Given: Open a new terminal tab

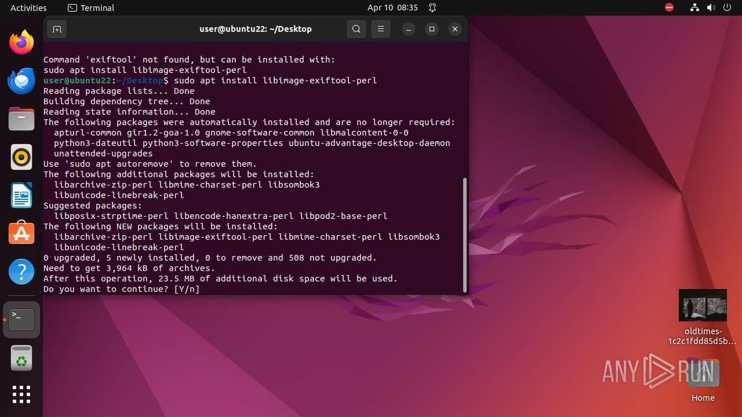Looking at the screenshot, I should (x=57, y=29).
